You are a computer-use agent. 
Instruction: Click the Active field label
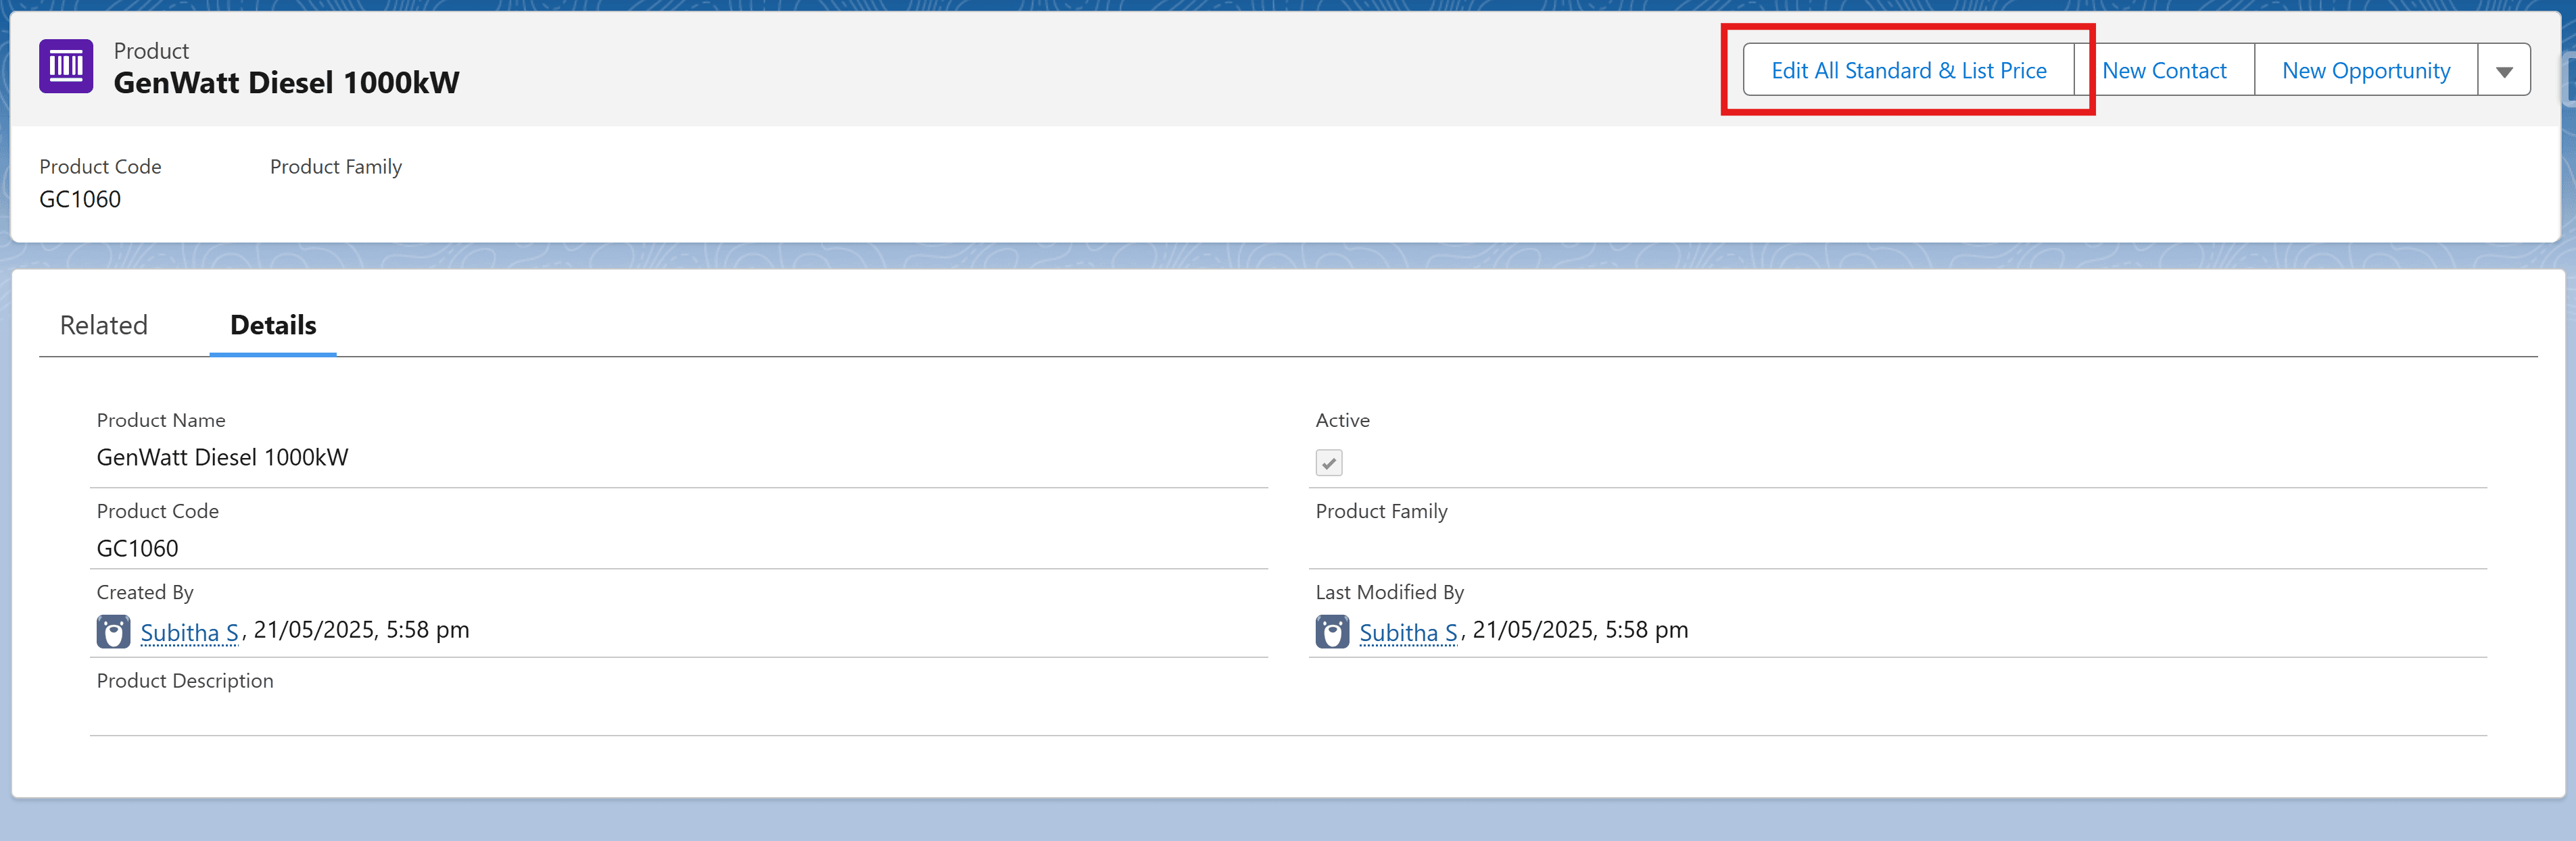[1342, 420]
